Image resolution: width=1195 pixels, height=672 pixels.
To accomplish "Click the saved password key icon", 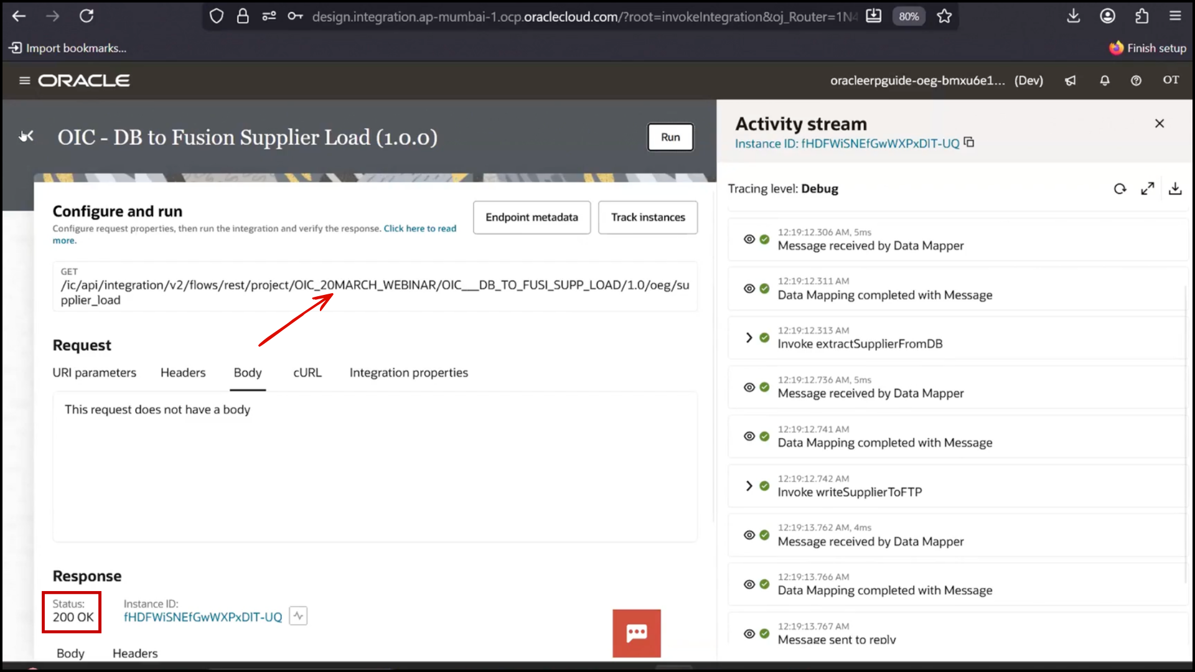I will [x=295, y=16].
